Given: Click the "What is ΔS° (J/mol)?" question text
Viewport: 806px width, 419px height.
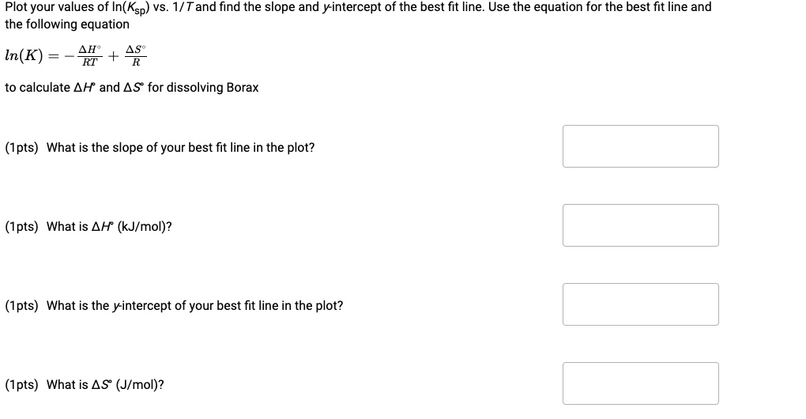Looking at the screenshot, I should pos(105,385).
